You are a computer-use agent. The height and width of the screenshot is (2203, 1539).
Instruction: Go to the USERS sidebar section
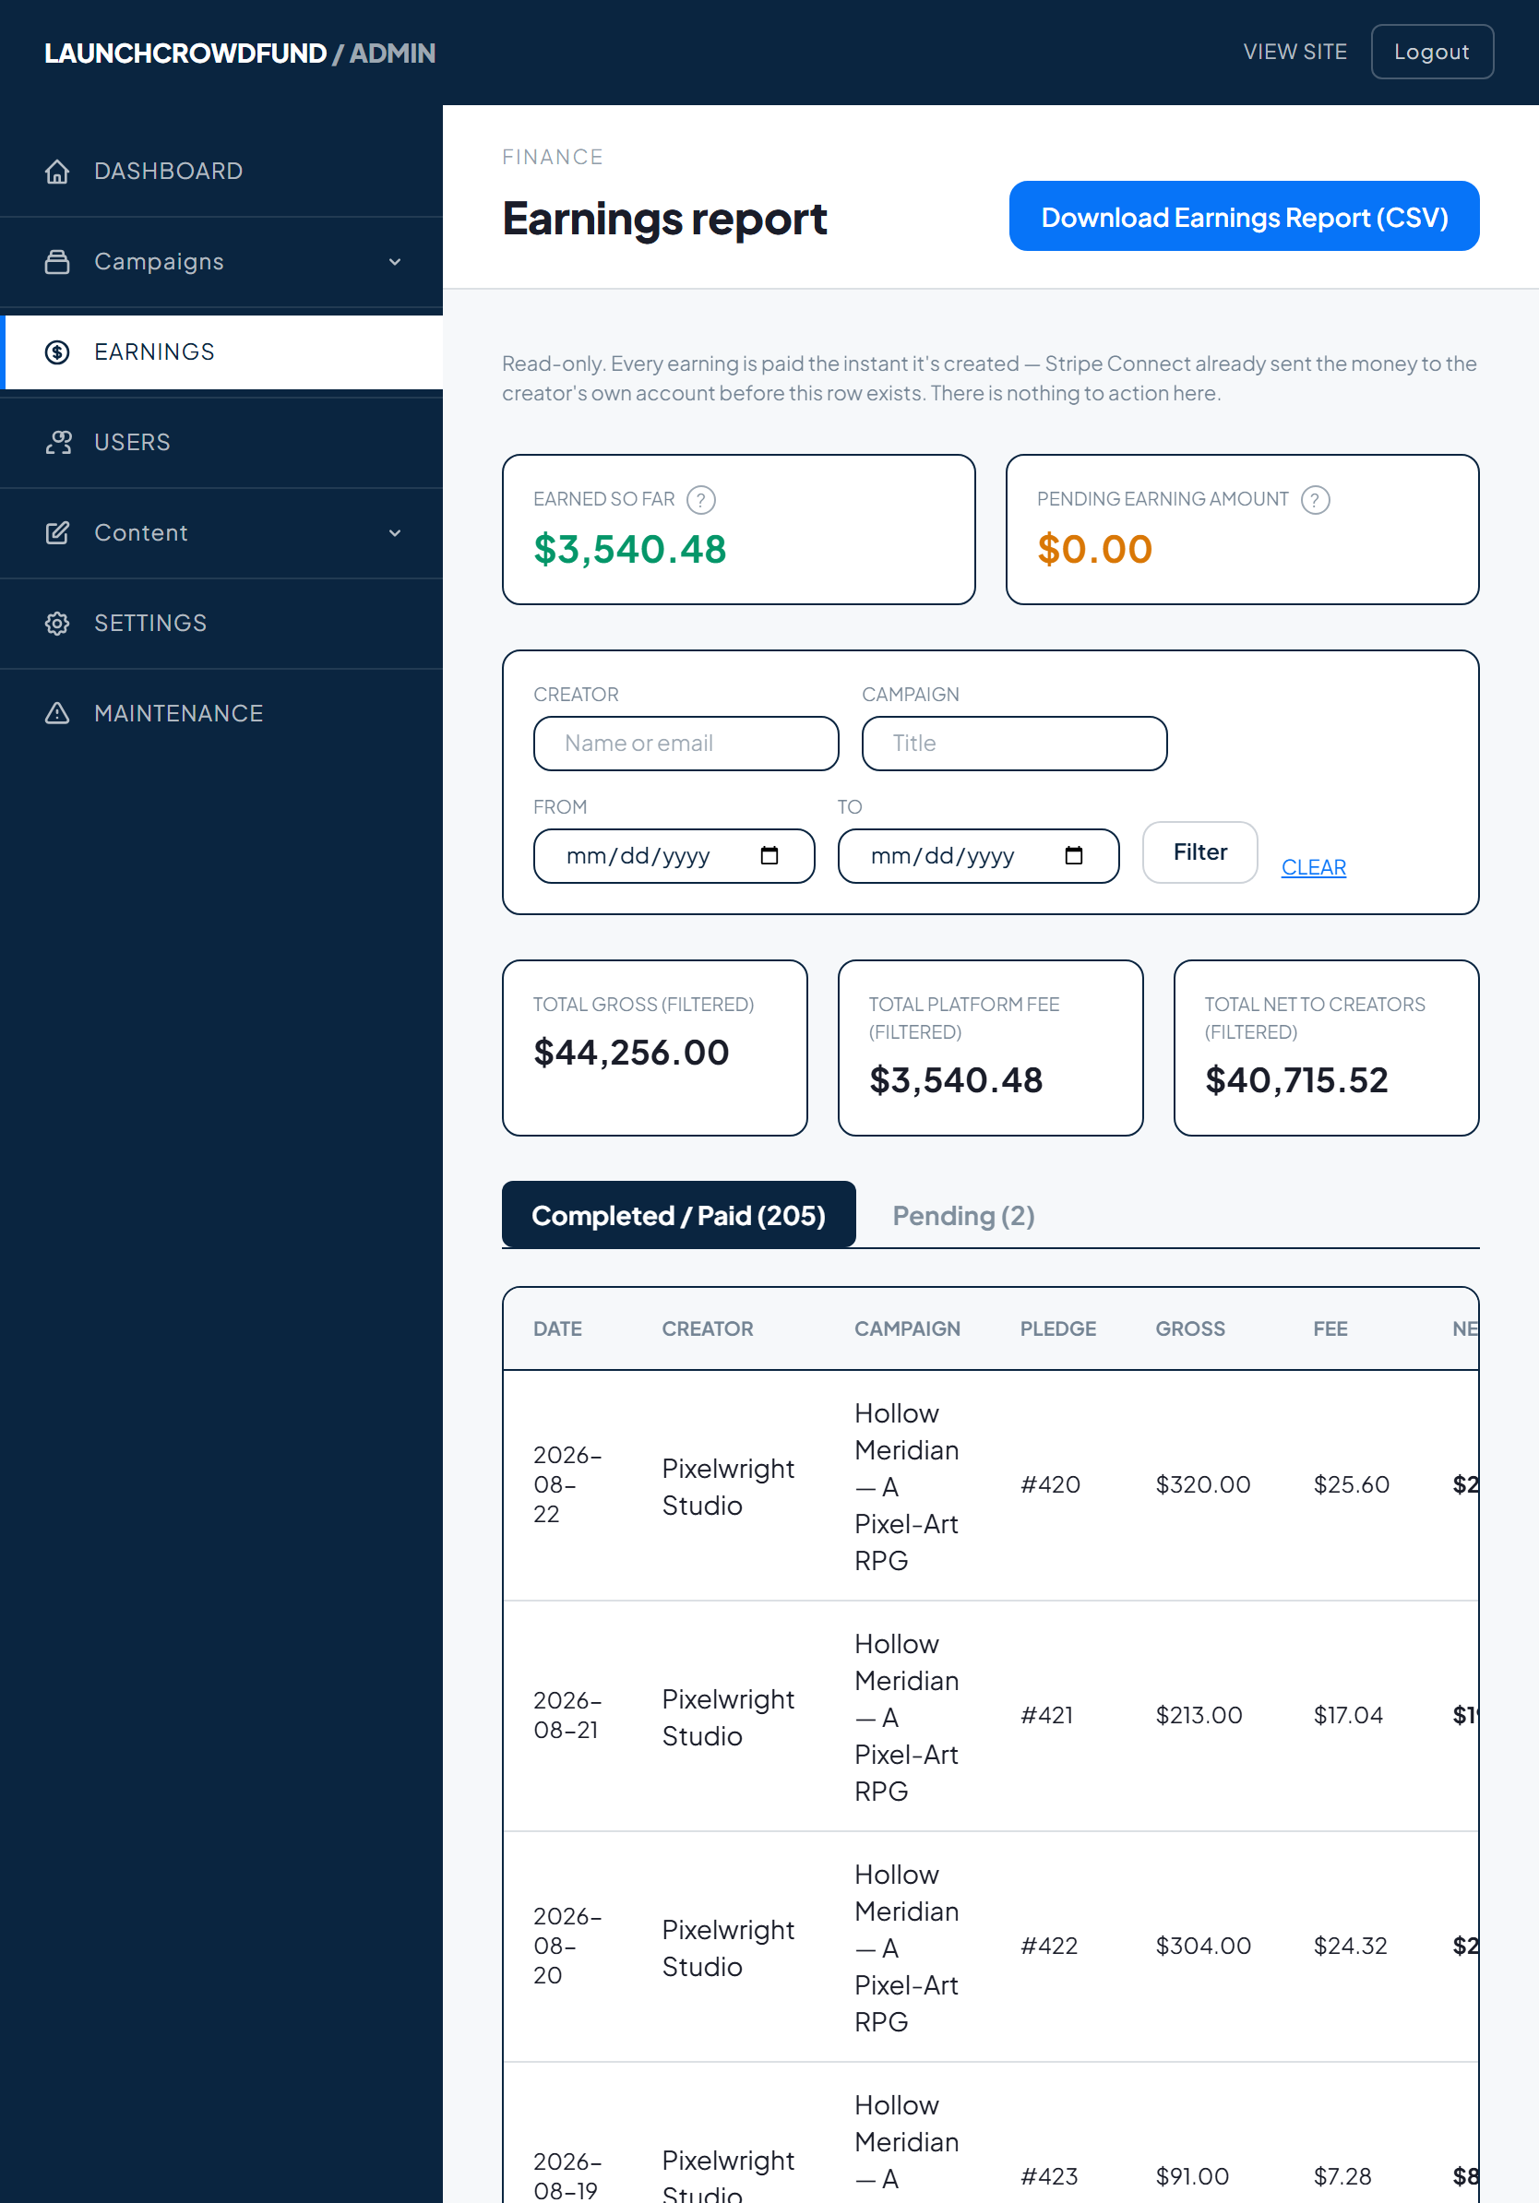coord(221,442)
